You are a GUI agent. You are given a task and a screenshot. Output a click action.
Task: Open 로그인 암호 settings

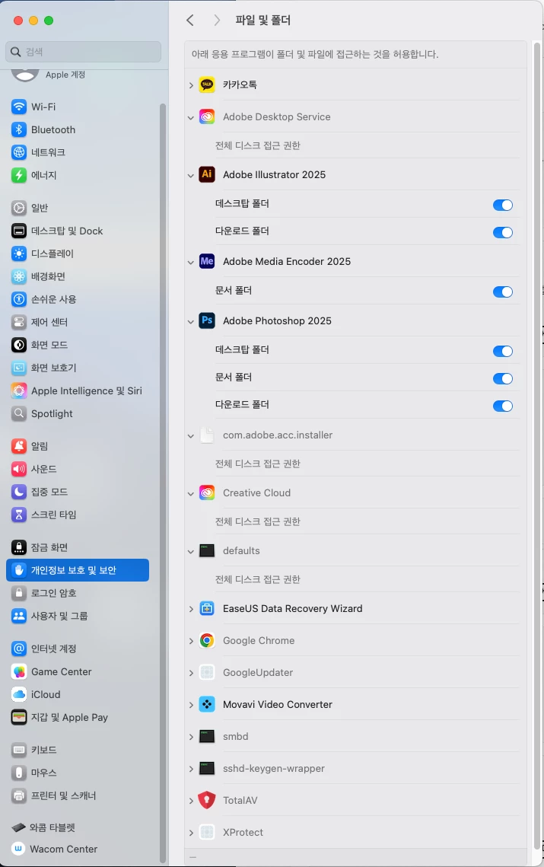click(78, 593)
